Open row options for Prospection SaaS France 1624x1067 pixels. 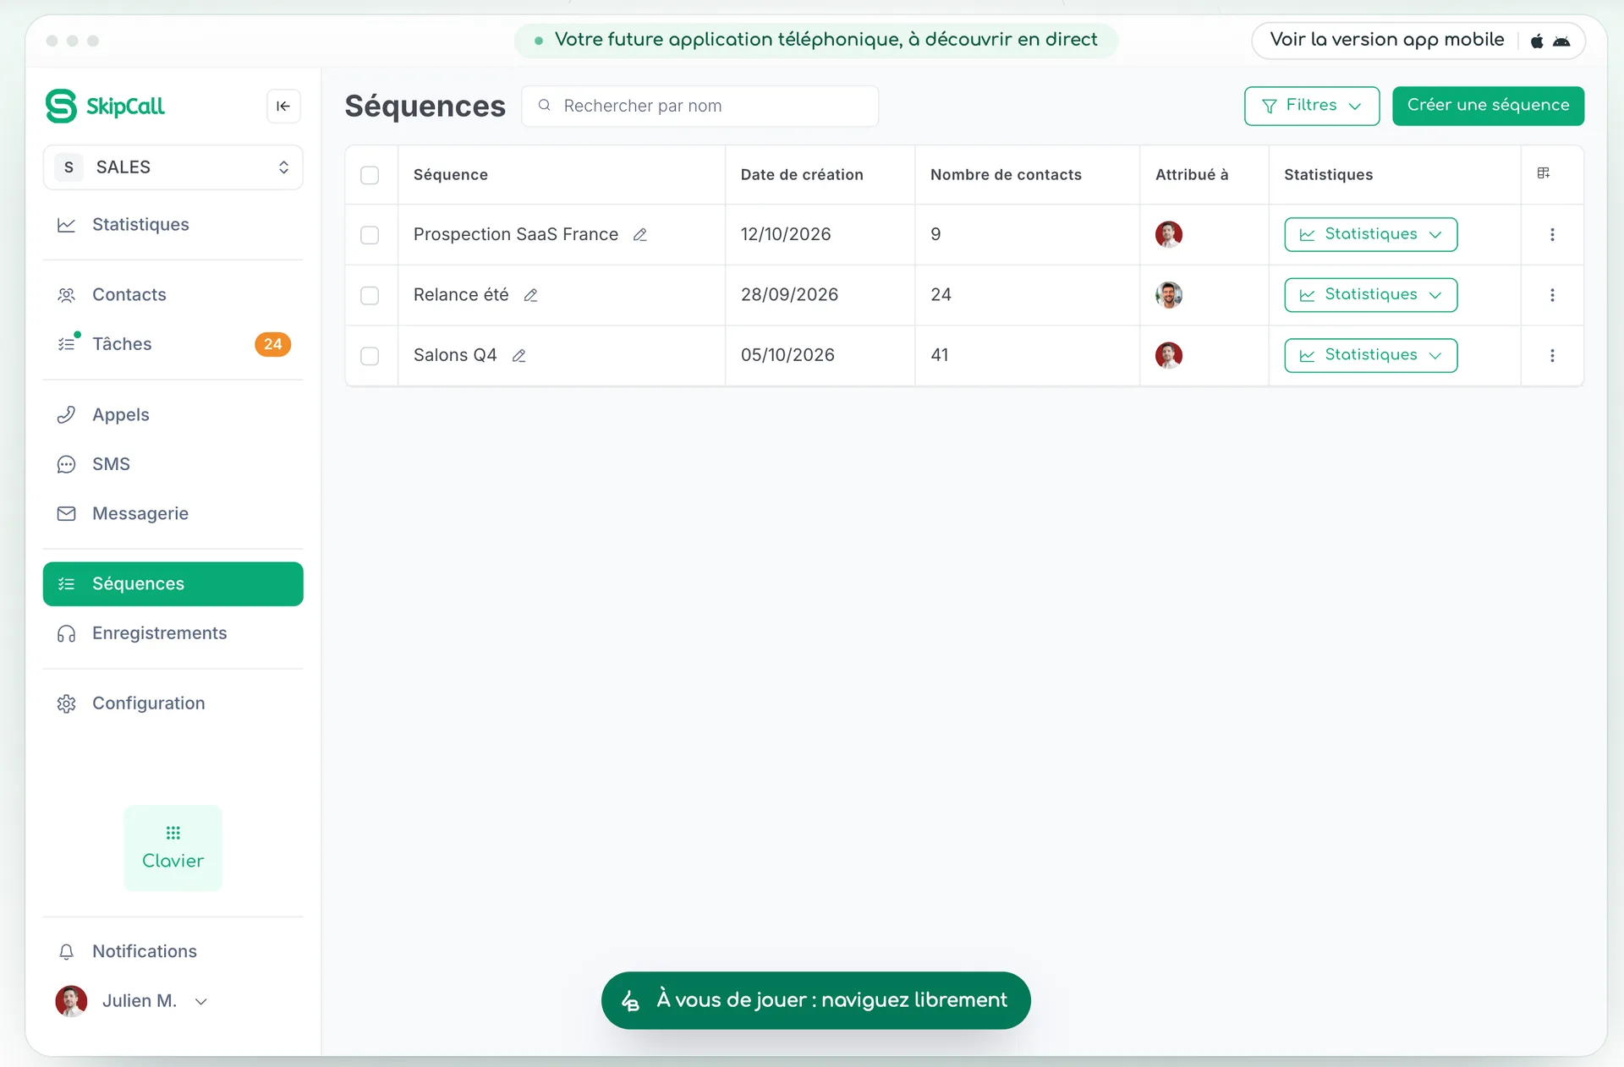tap(1552, 234)
